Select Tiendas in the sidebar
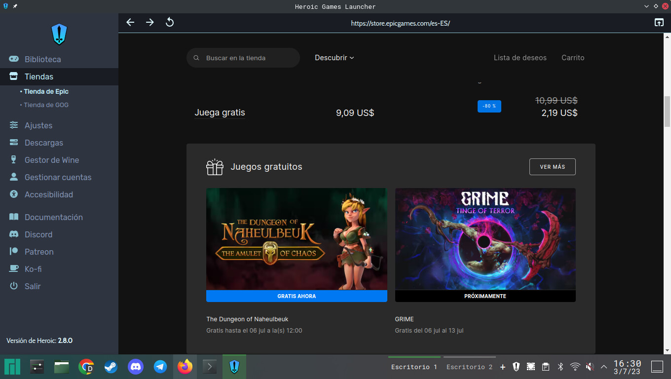 click(59, 76)
